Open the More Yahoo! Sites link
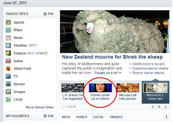173x125 pixels. (x=40, y=107)
